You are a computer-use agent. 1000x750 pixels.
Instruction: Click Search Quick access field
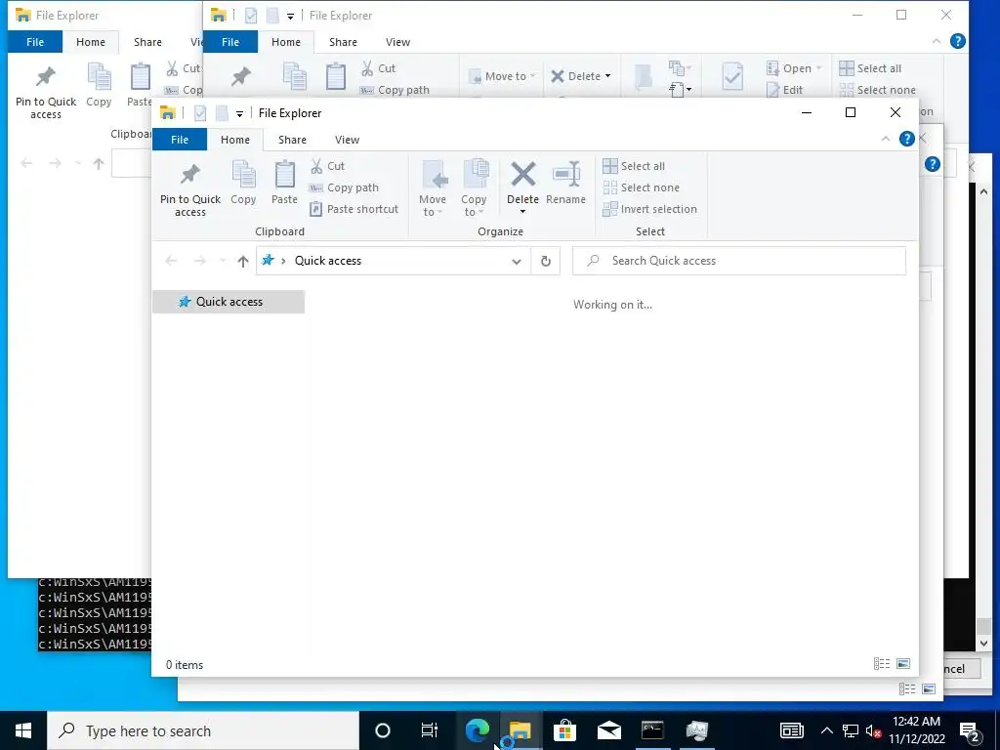[739, 261]
